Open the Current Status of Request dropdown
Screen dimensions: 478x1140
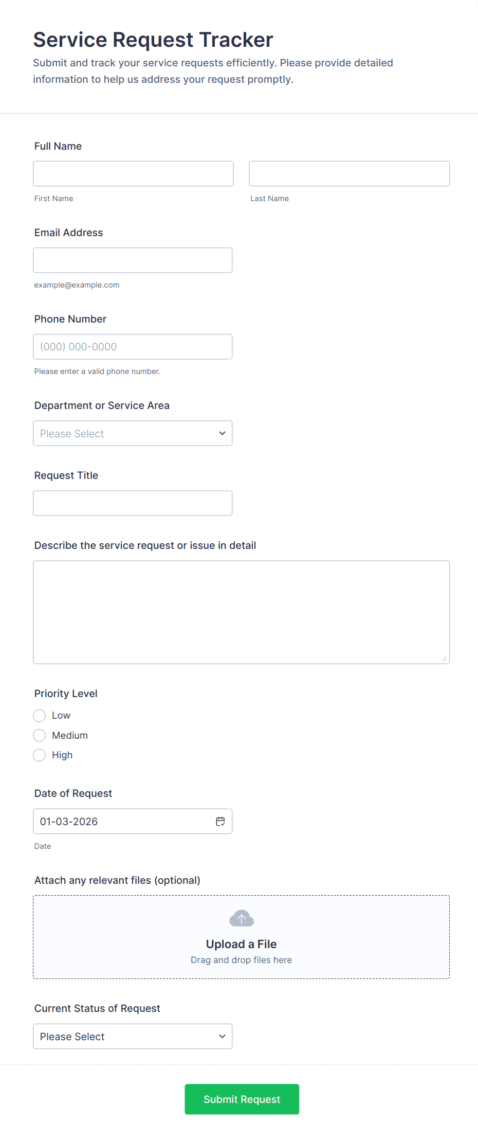coord(133,1036)
